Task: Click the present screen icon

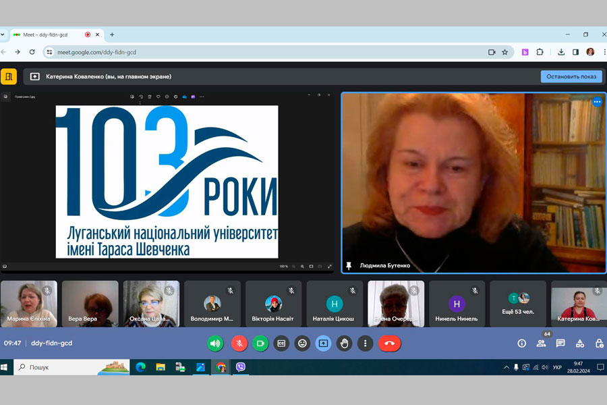Action: click(x=323, y=344)
